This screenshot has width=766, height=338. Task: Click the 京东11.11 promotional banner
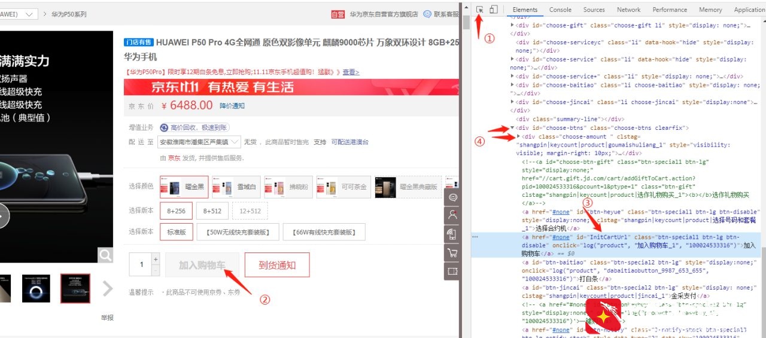coord(291,87)
